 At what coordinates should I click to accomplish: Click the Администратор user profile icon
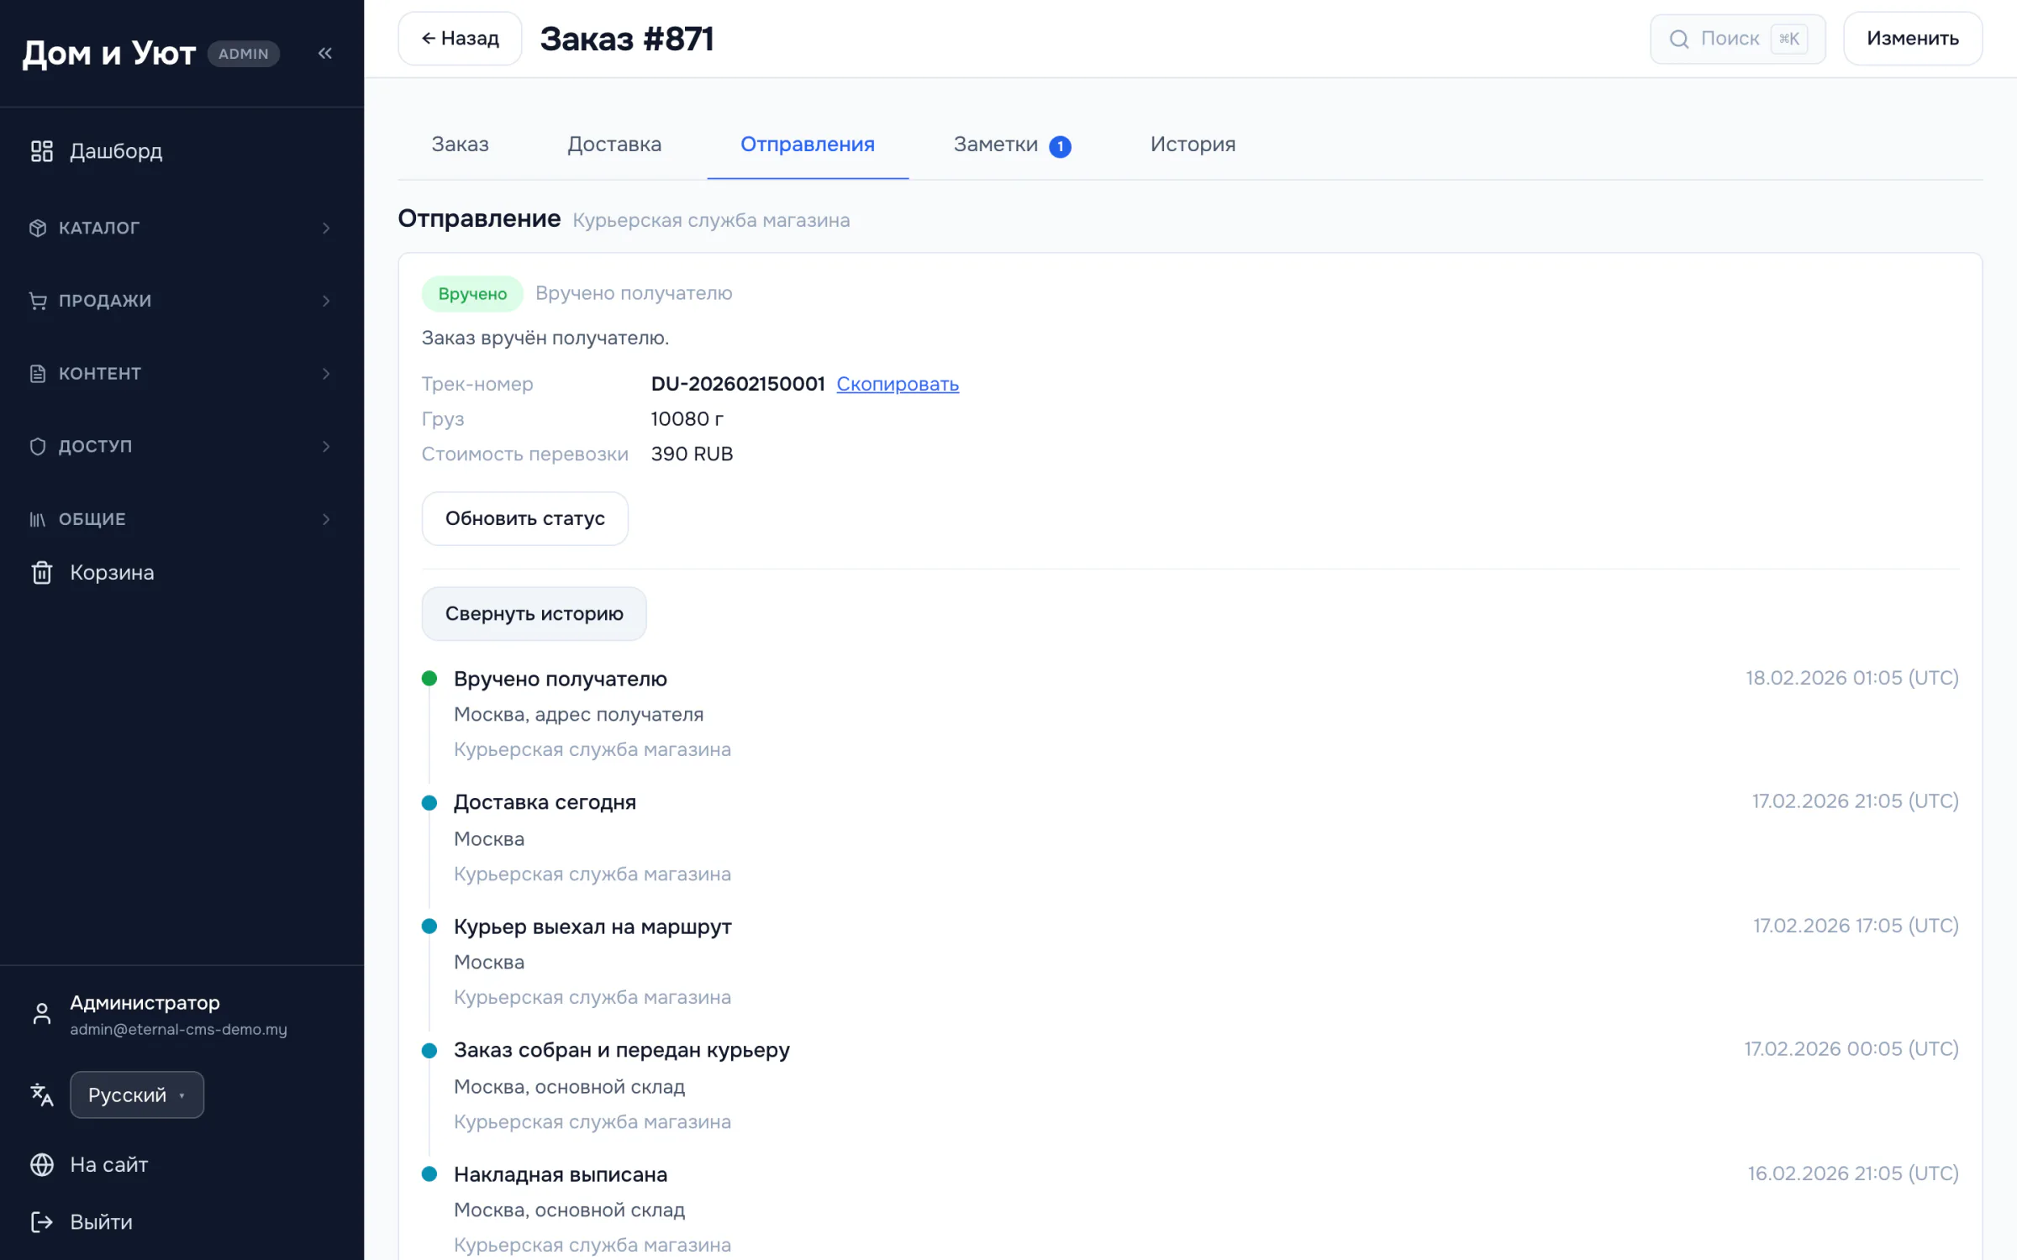tap(41, 1014)
